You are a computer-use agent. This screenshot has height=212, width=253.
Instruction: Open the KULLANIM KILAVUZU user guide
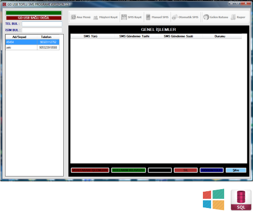click(129, 170)
